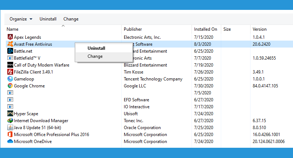Click publisher Electronic Arts, Inc.

(x=142, y=37)
